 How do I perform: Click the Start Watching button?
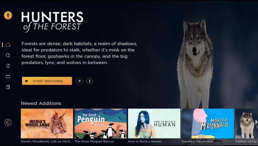click(x=47, y=81)
